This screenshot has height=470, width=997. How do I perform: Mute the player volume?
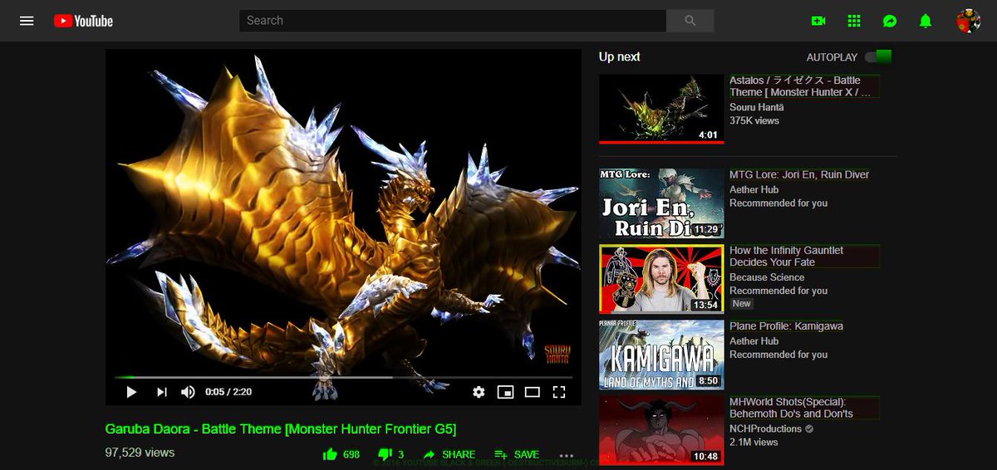coord(189,392)
